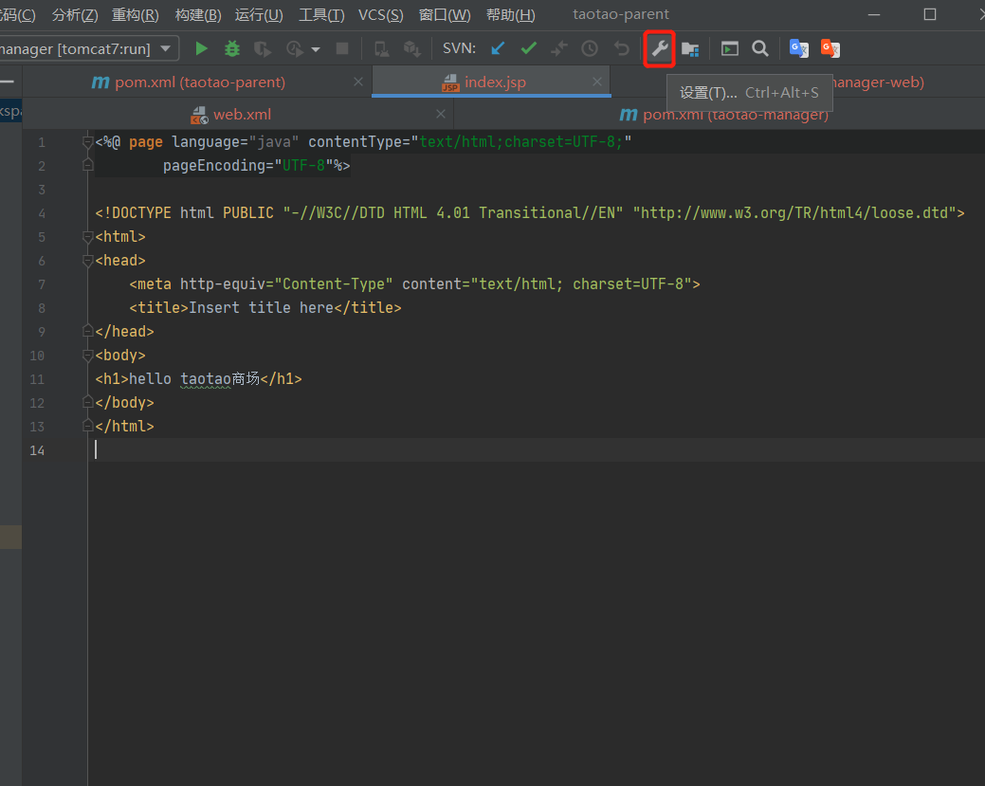Collapse the <body> fold at line 10

pos(88,356)
